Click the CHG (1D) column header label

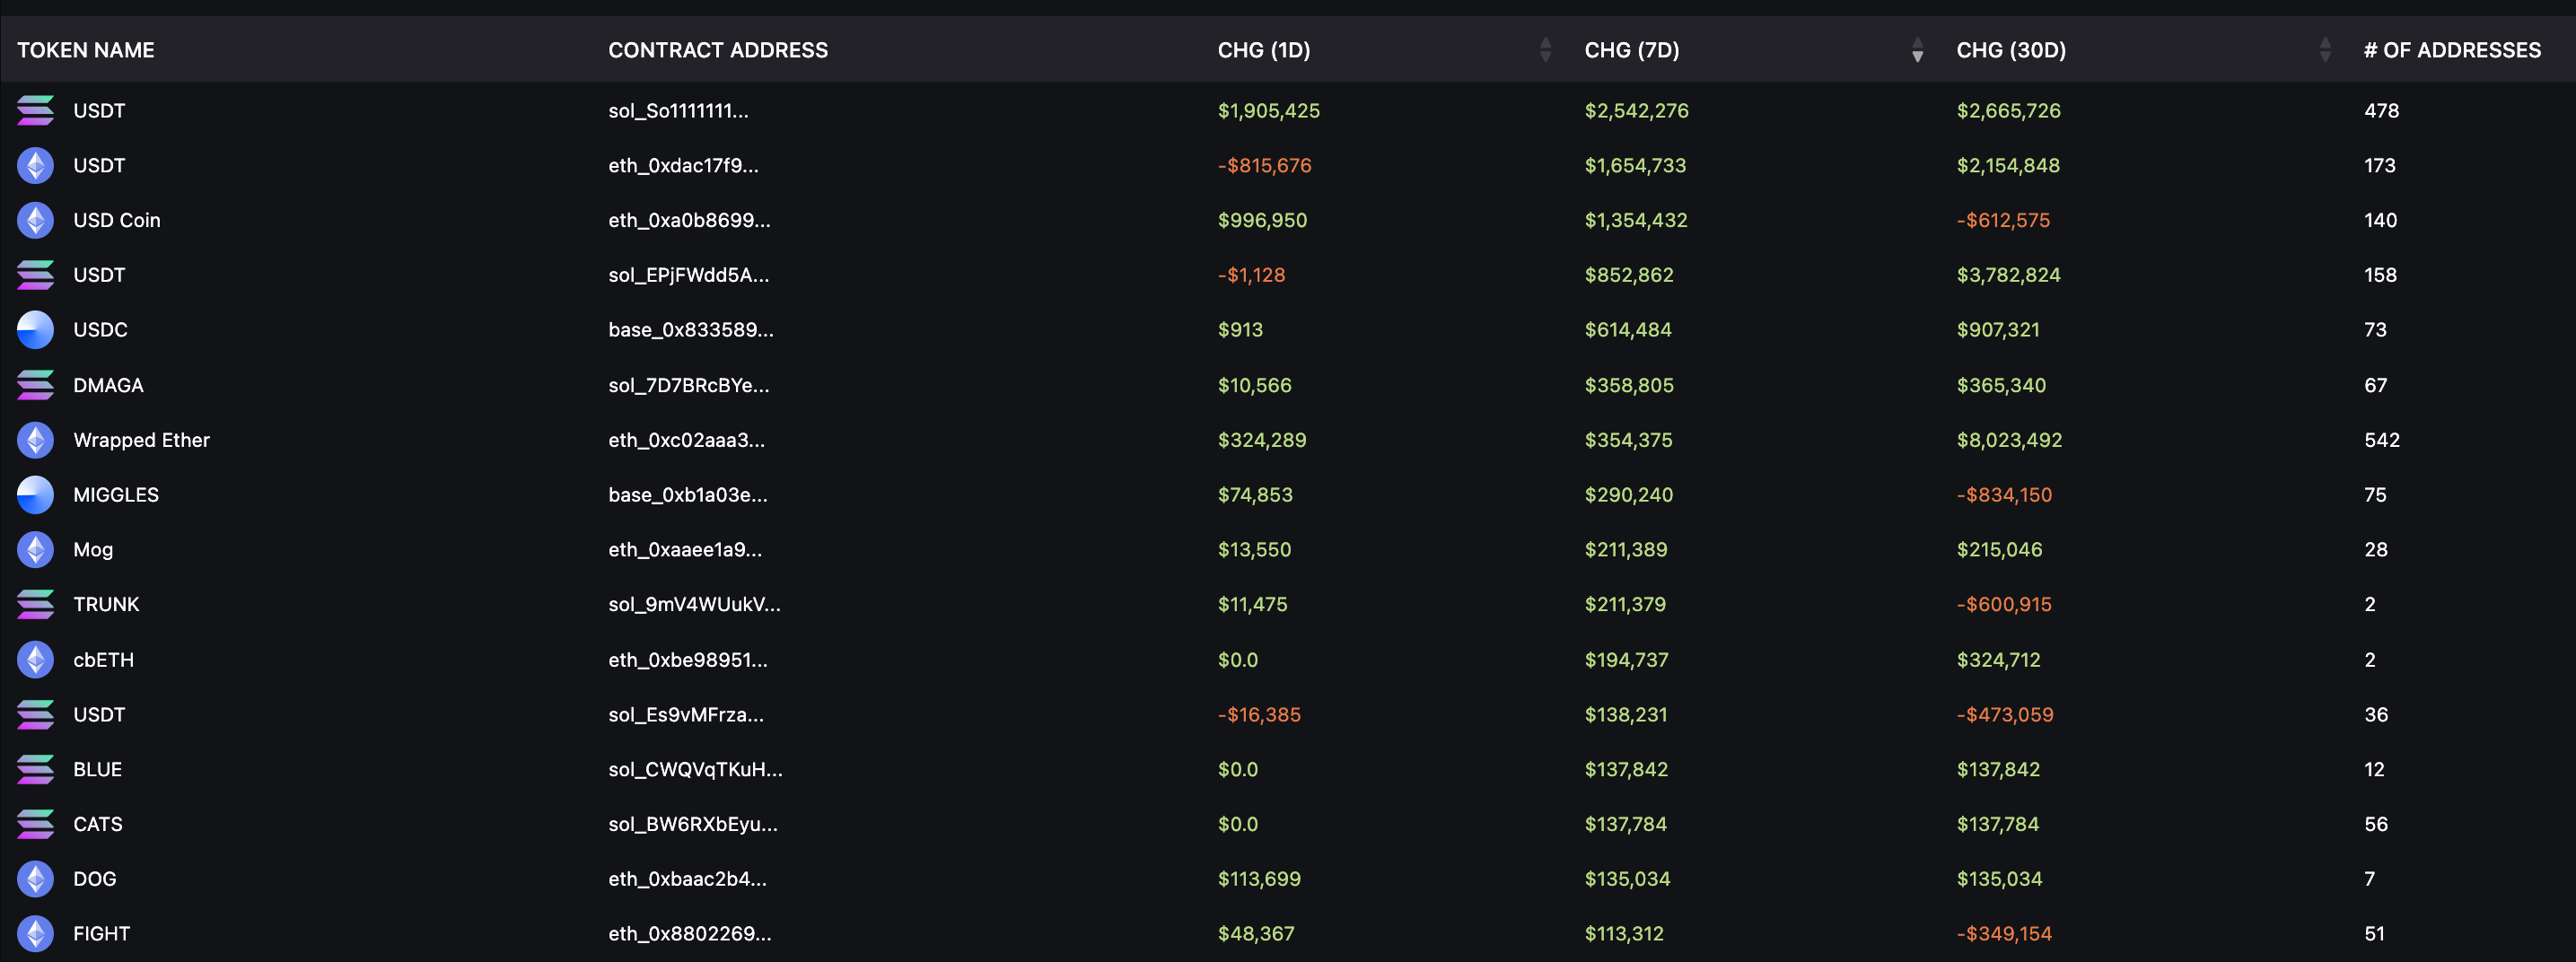click(1264, 50)
